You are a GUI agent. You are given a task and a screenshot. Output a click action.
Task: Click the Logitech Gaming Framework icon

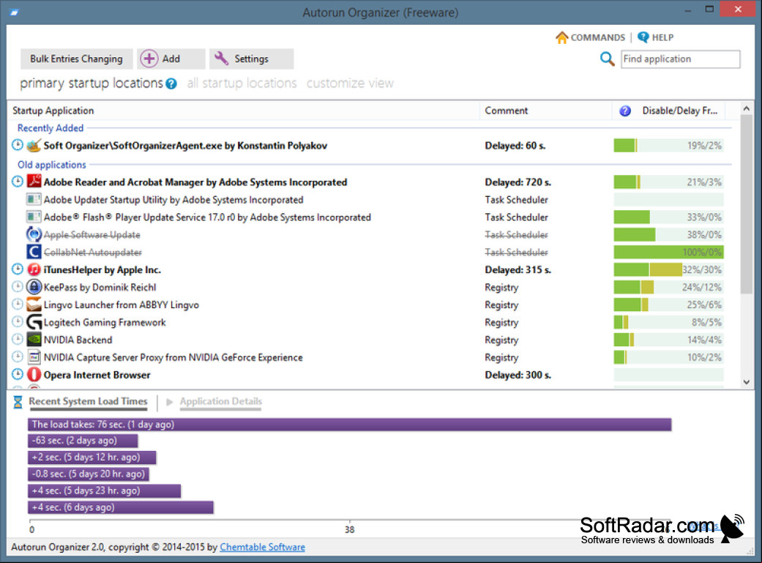[x=34, y=322]
